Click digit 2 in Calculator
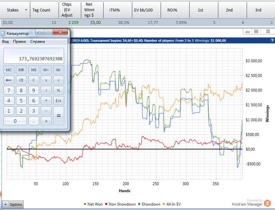The width and height of the screenshot is (275, 210). pos(21,111)
